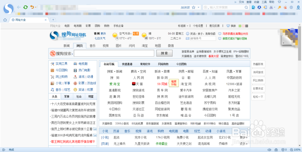Close the corner page-peel advertisement
The width and height of the screenshot is (302, 152).
pyautogui.click(x=283, y=43)
